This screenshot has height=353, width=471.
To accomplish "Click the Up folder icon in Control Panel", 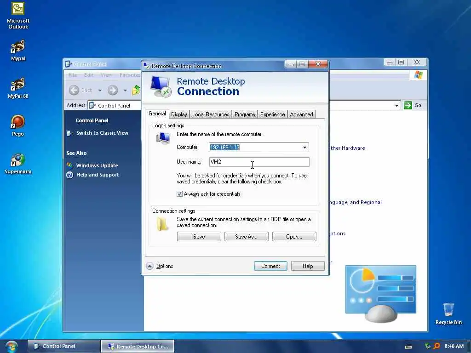I will pyautogui.click(x=136, y=90).
